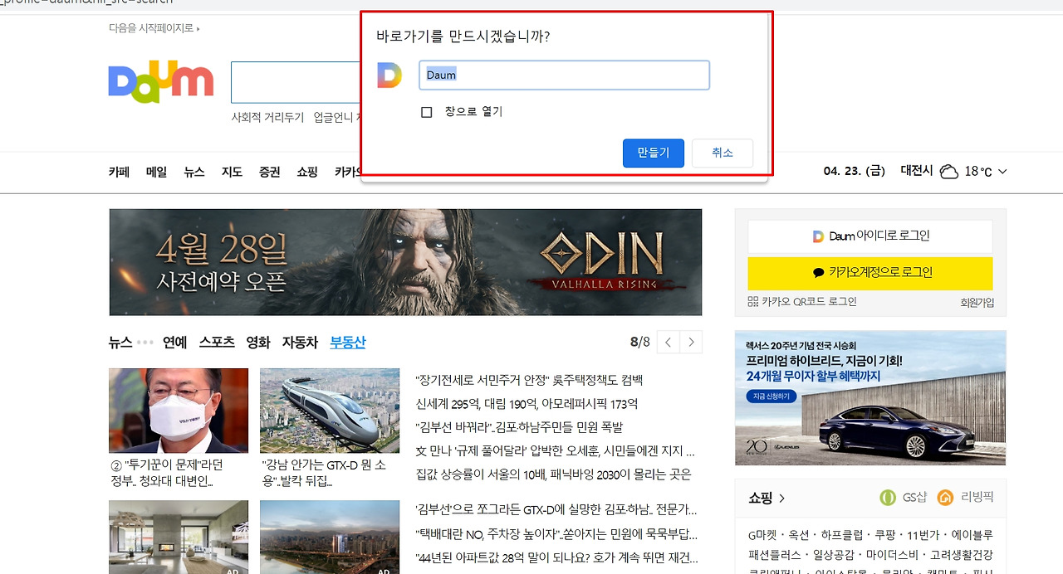Click the weather cloud icon near 대전시

point(949,171)
